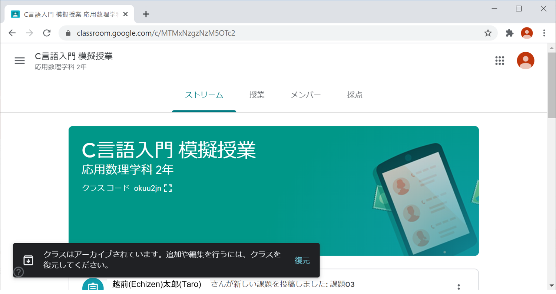Open the three-dot menu on the 課題03 post
This screenshot has width=556, height=294.
(x=459, y=287)
